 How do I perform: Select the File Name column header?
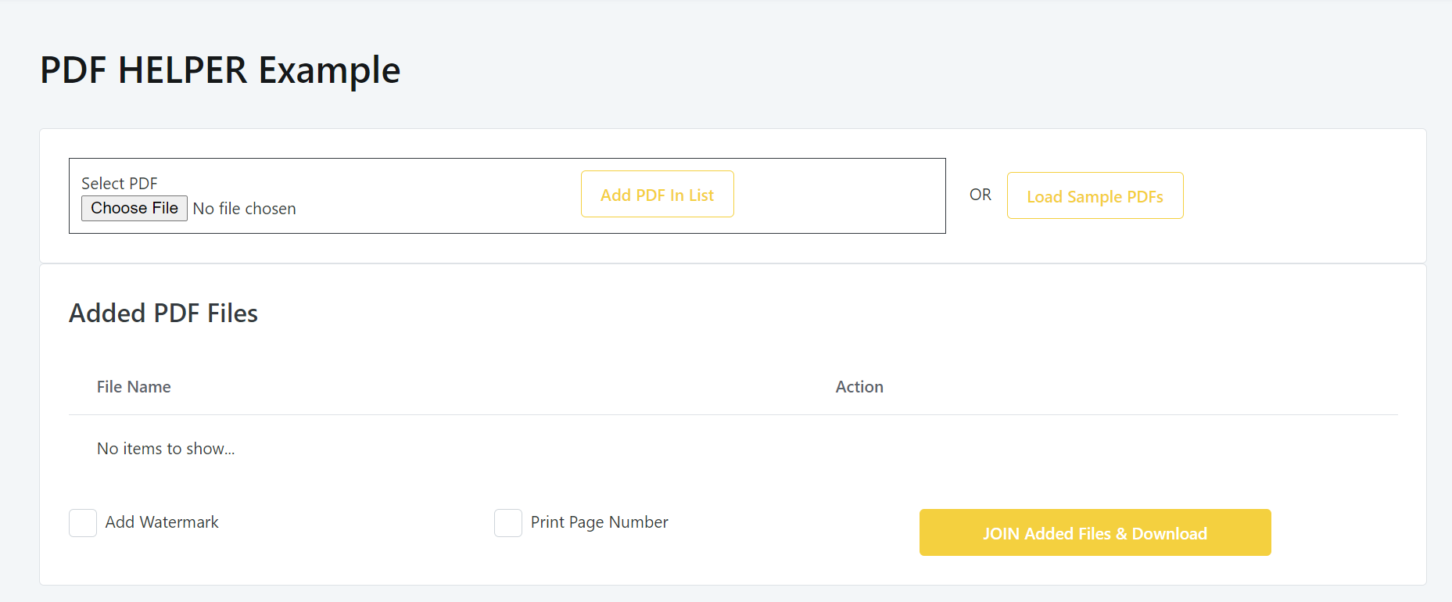[134, 387]
